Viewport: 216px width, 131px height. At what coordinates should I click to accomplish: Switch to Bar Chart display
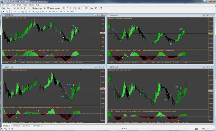point(64,8)
